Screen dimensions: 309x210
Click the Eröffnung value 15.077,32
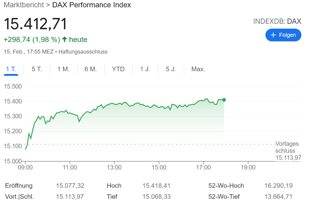coord(69,186)
